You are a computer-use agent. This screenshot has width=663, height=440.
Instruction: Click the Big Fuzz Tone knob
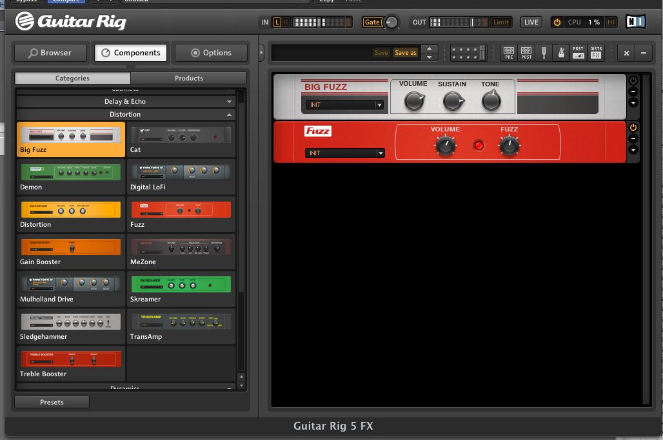[x=491, y=101]
